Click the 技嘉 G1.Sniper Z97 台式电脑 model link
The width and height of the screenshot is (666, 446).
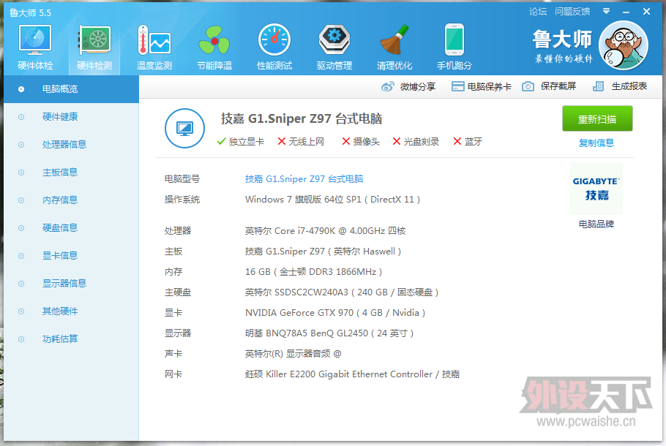304,179
